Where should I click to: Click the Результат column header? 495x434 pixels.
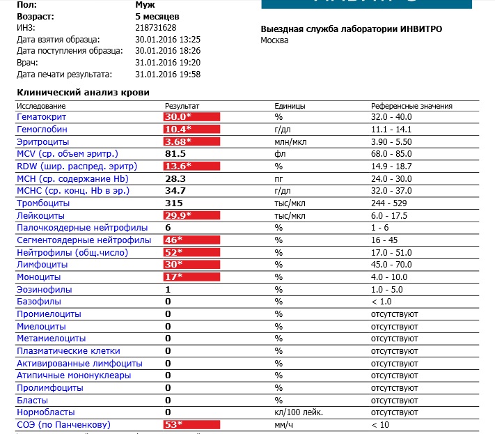coord(181,106)
